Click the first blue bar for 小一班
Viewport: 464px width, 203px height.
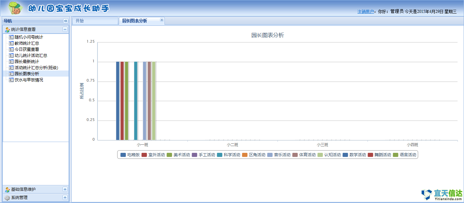coord(118,101)
